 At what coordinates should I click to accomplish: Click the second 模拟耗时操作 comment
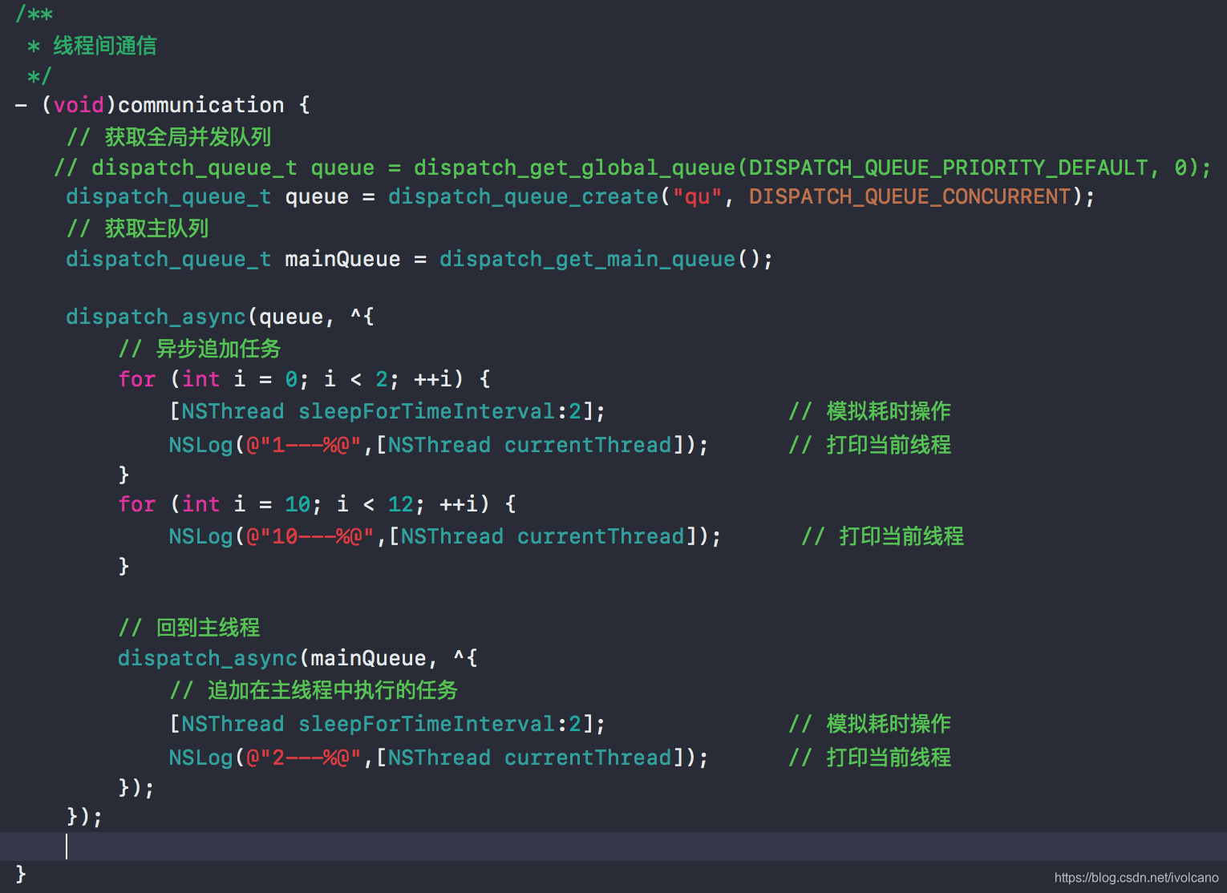click(870, 724)
